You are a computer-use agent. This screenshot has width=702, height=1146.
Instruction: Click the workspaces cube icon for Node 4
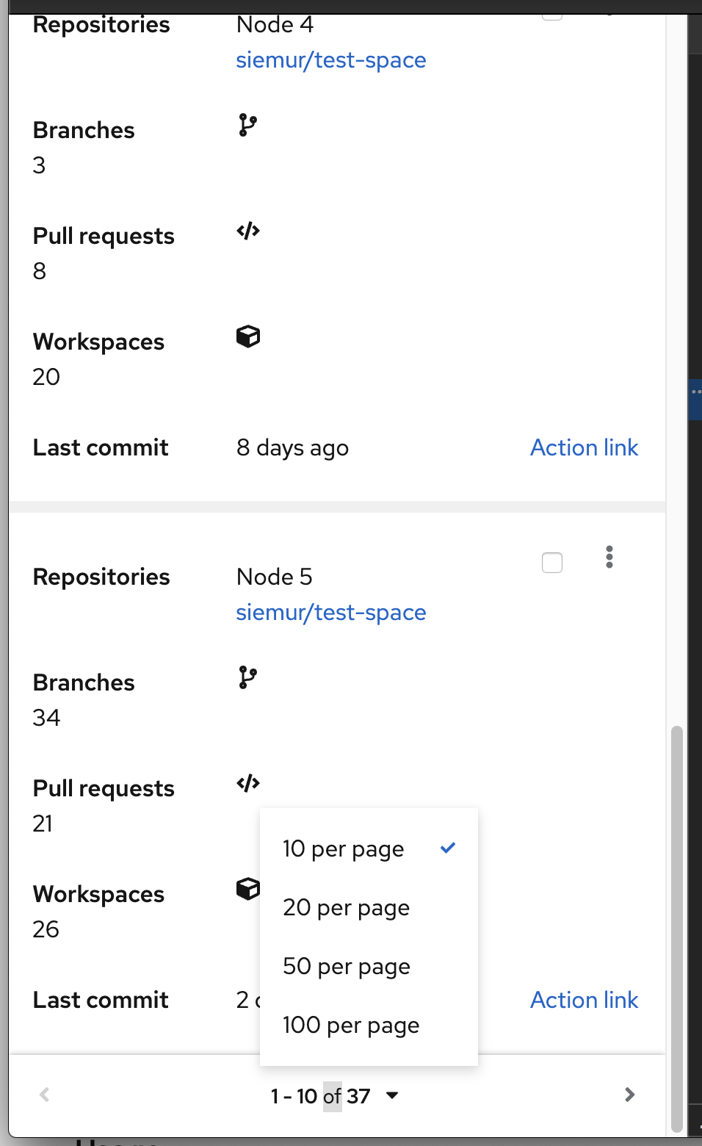click(x=248, y=337)
